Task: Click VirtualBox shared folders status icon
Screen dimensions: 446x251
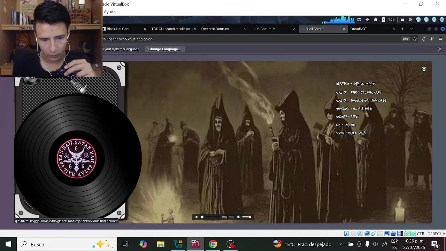Action: (x=380, y=234)
